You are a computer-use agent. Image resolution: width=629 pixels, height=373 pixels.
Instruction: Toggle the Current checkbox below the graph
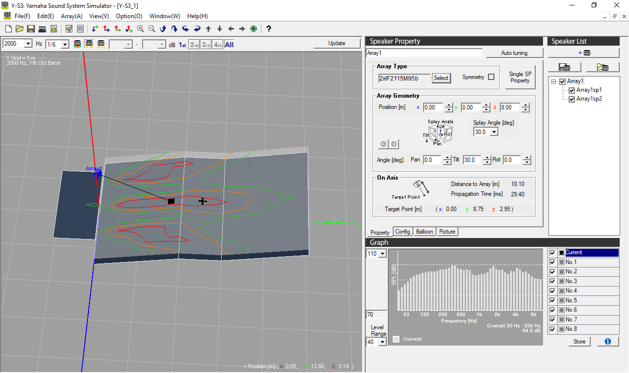(x=396, y=339)
